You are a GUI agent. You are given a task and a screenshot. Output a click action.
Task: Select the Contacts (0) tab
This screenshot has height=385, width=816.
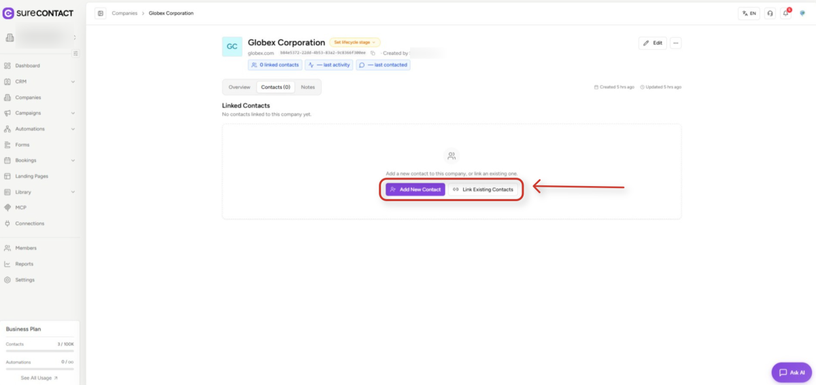tap(275, 87)
